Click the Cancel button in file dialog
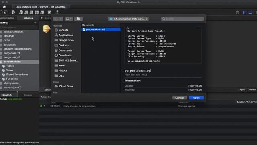The width and height of the screenshot is (257, 145). pos(179,98)
